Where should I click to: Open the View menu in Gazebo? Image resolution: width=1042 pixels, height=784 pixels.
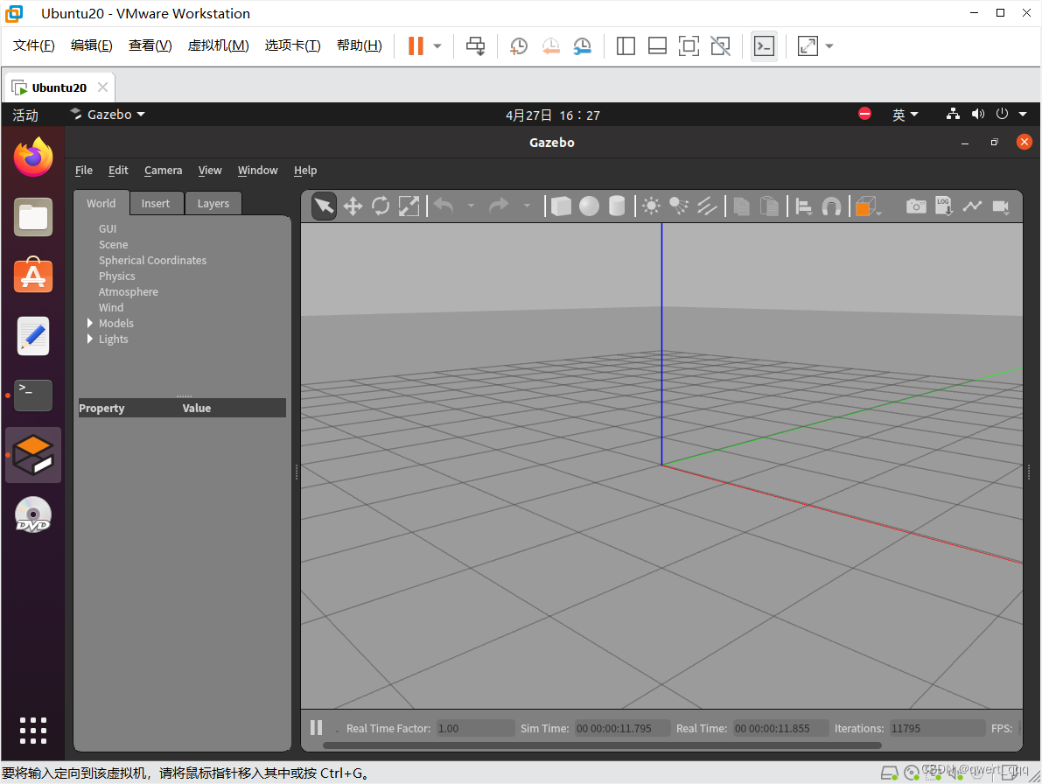210,170
